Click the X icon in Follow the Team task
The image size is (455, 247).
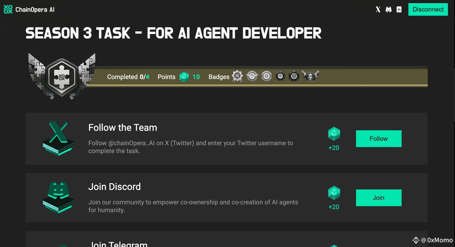(58, 139)
